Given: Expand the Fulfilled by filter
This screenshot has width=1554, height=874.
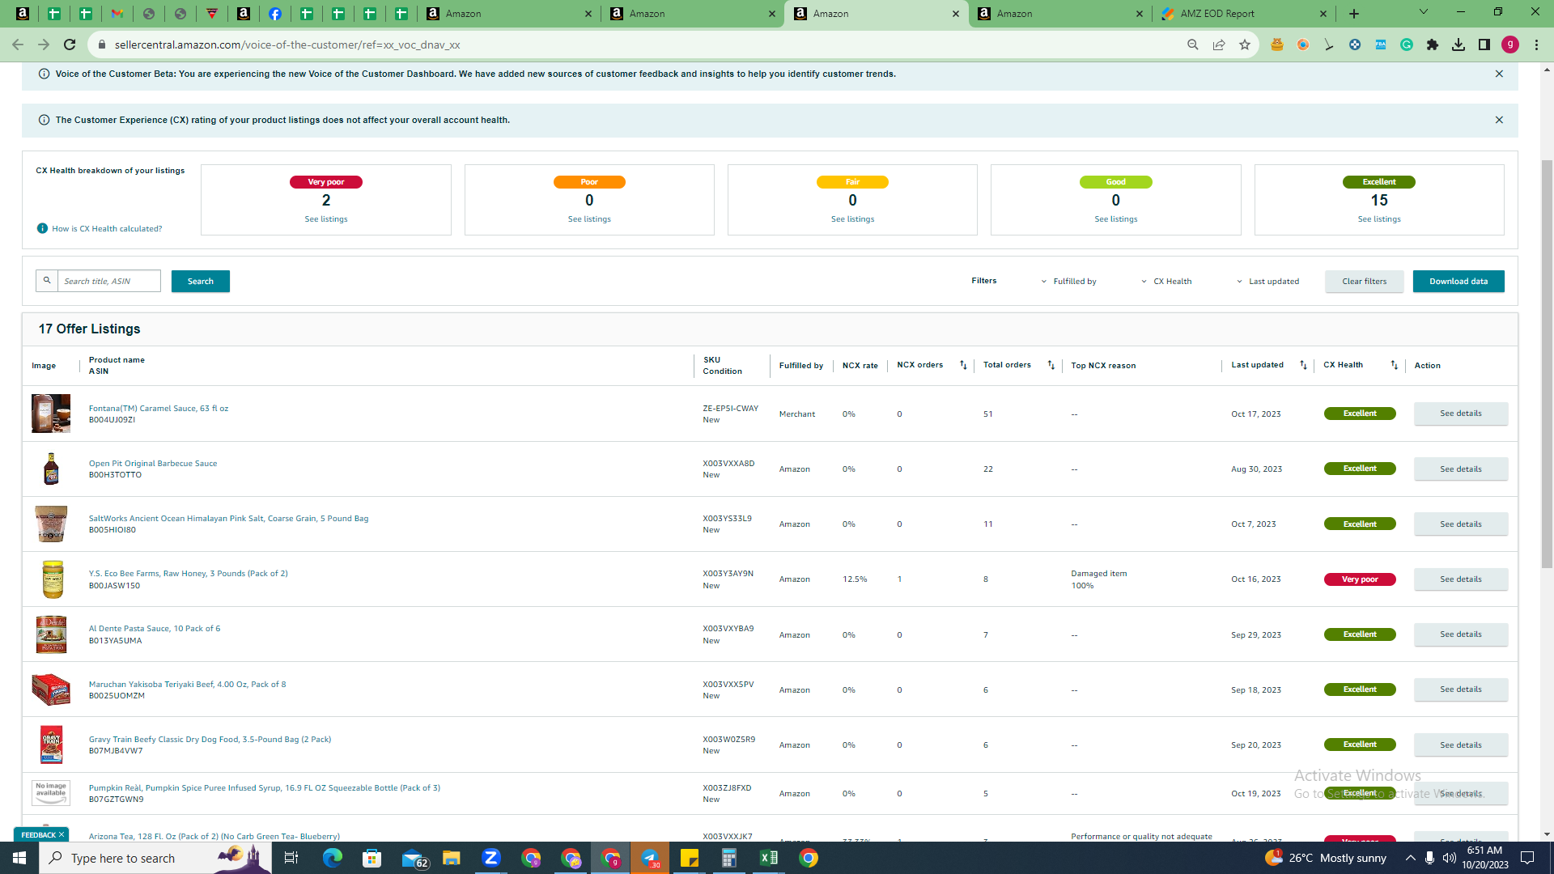Looking at the screenshot, I should 1068,282.
